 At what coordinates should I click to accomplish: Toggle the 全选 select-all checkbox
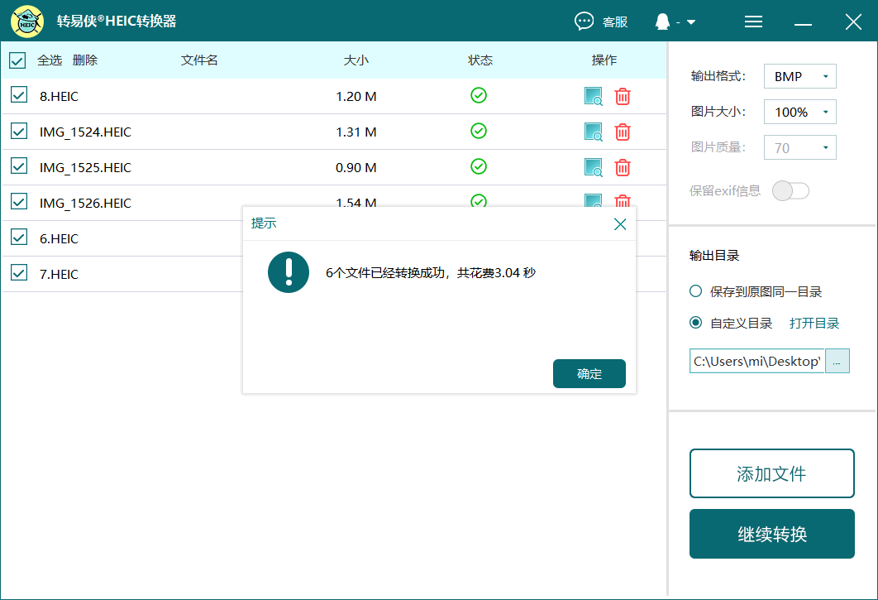pyautogui.click(x=17, y=60)
